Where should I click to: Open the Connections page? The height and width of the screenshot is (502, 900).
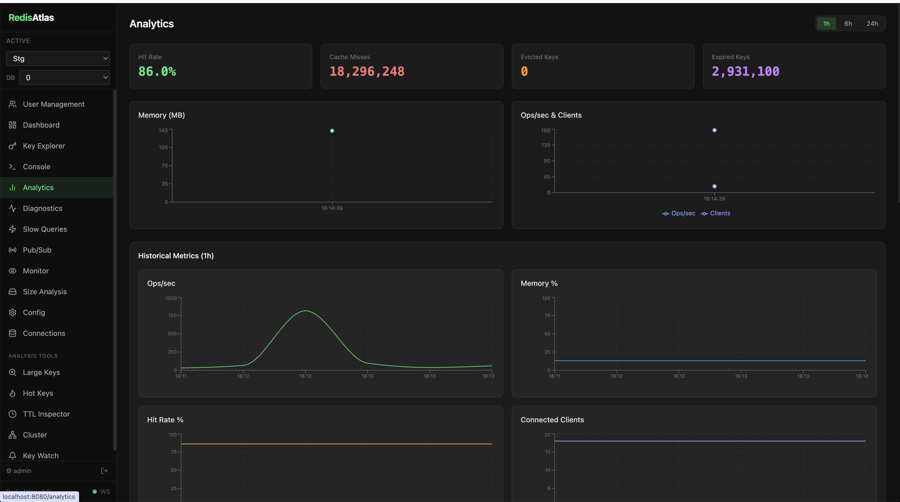44,333
